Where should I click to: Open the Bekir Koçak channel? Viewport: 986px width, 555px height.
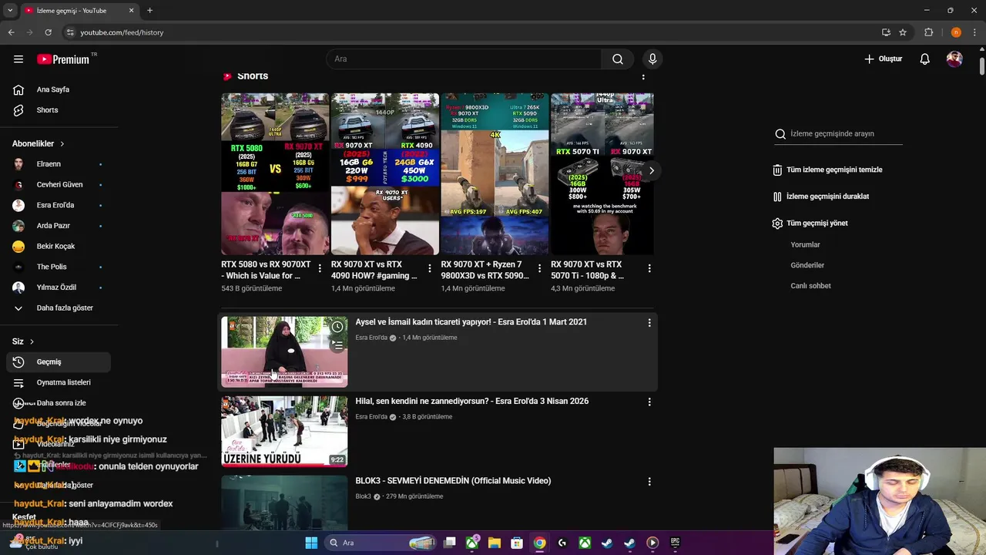click(60, 246)
